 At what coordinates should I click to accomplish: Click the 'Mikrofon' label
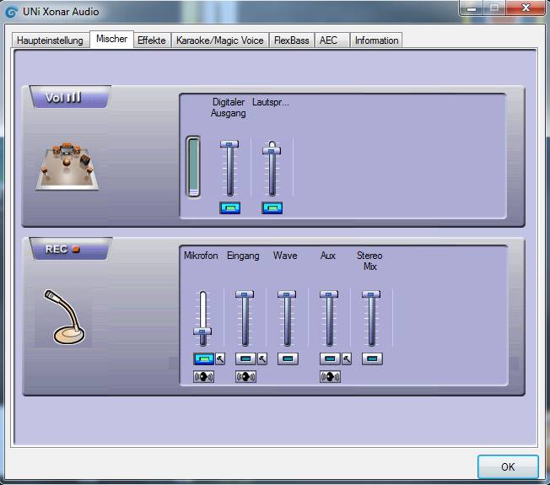[x=201, y=256]
